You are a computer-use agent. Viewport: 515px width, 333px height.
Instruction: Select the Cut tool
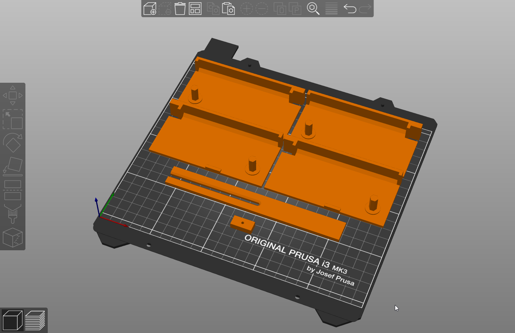tap(13, 190)
